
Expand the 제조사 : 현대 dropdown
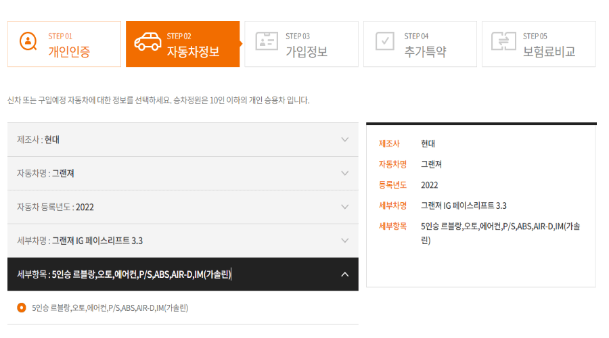tap(183, 140)
